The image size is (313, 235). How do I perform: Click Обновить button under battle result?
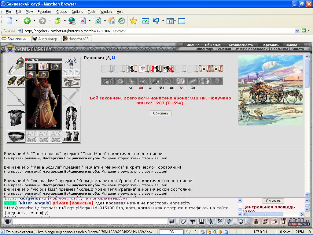[x=160, y=113]
